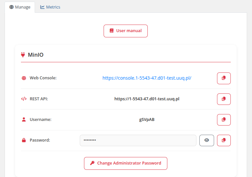This screenshot has width=252, height=177.
Task: Click the REST API URL text
Action: (147, 99)
